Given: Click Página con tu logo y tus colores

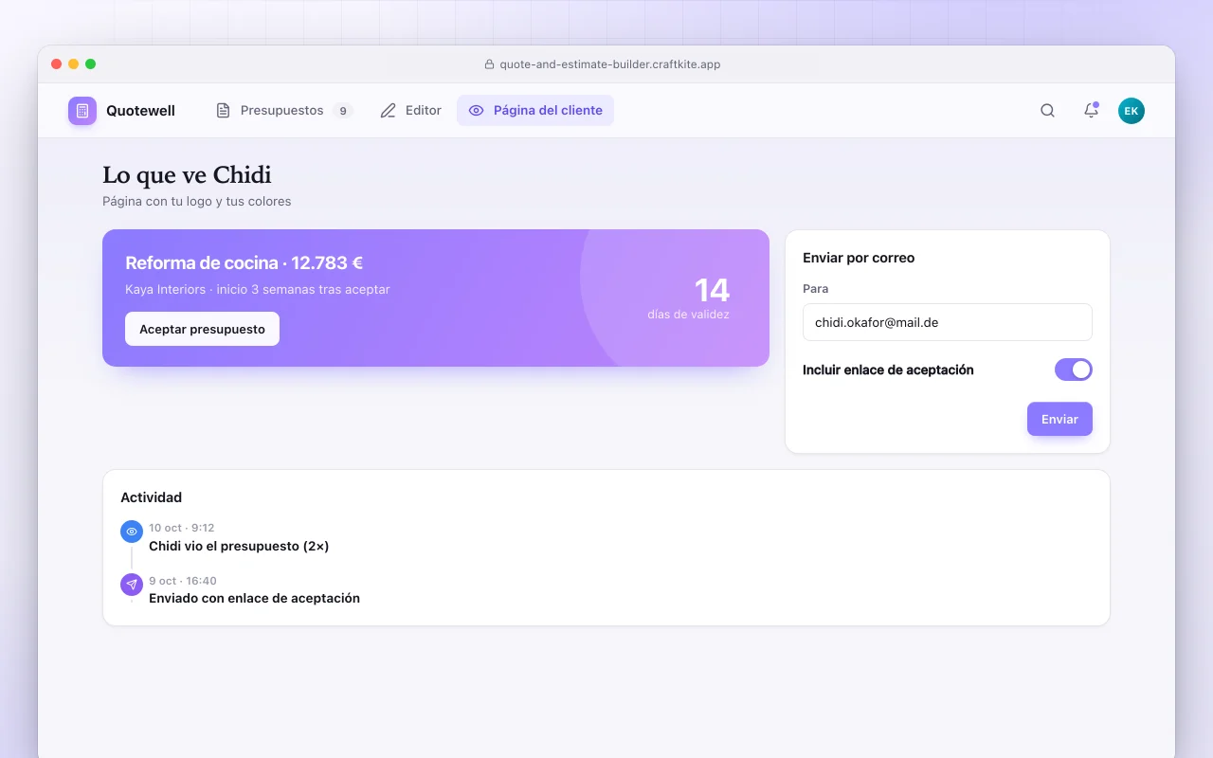Looking at the screenshot, I should pos(197,202).
